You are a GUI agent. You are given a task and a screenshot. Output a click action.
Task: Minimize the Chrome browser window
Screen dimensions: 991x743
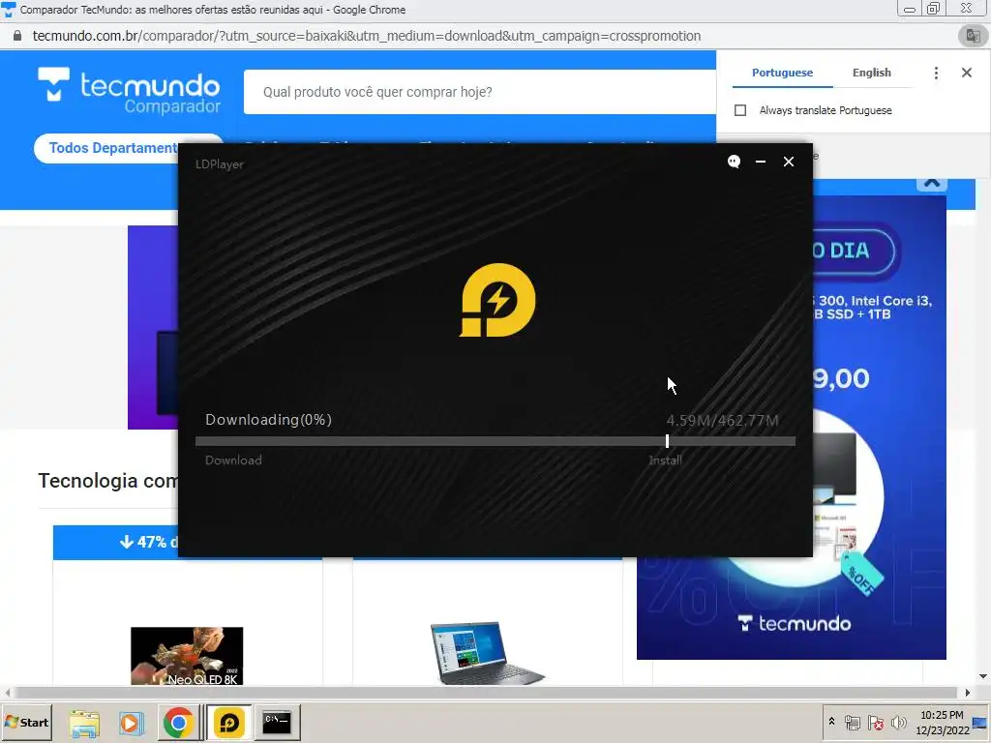[x=910, y=9]
